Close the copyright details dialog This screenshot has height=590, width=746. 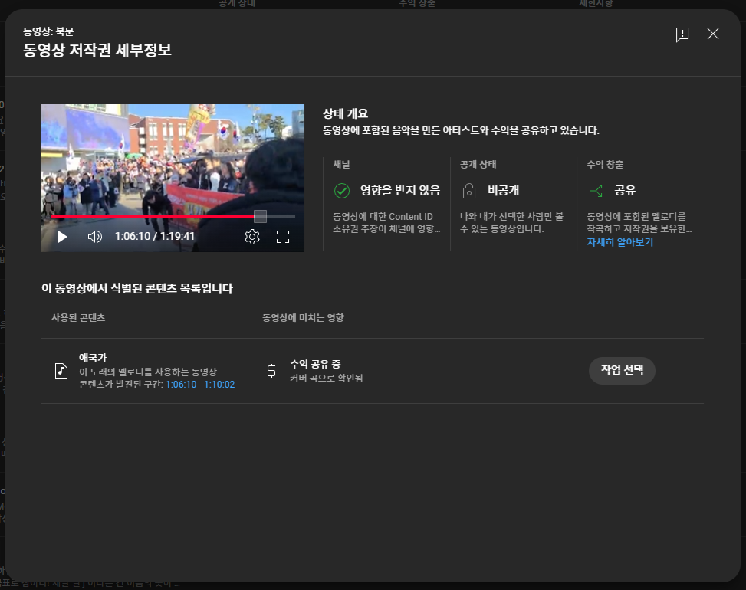[713, 34]
